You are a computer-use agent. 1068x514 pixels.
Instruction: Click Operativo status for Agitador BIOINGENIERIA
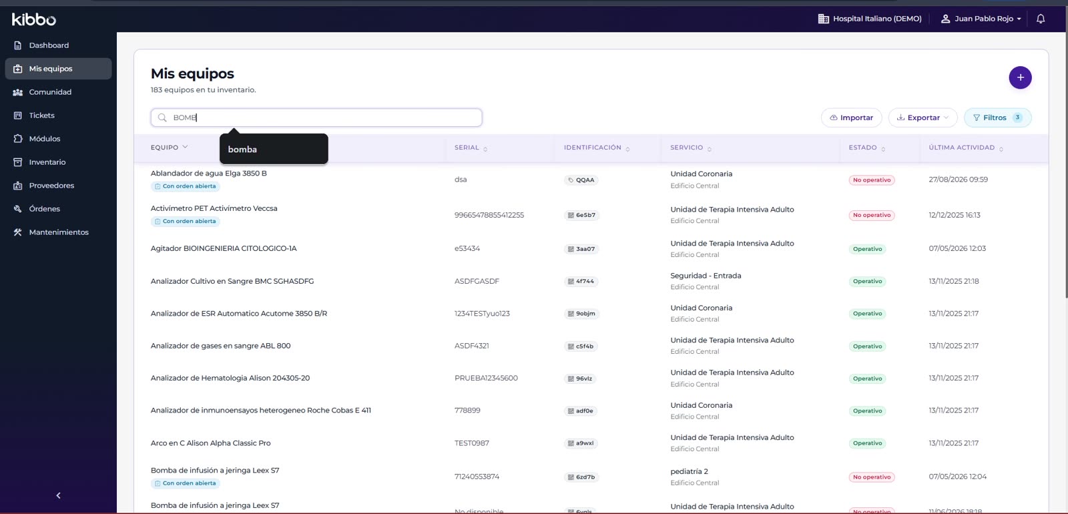867,249
